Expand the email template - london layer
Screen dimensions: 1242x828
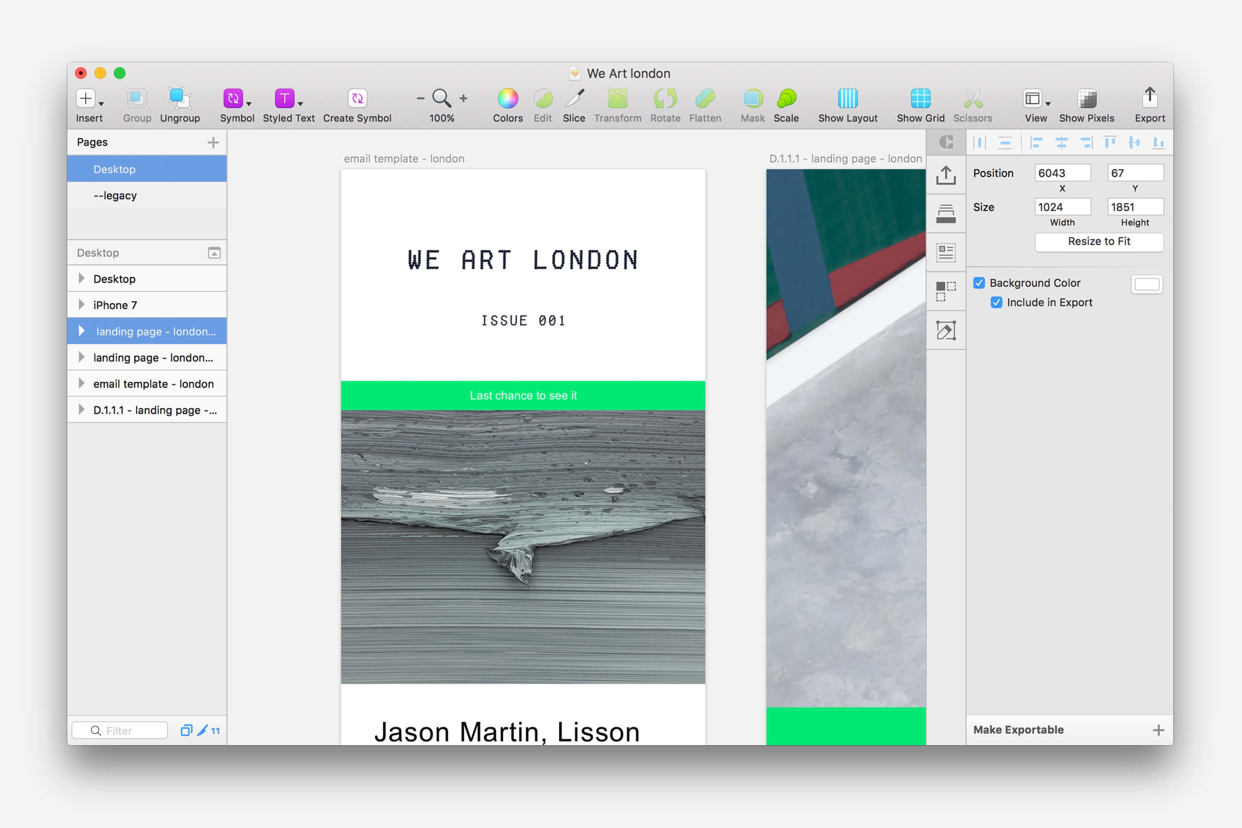pyautogui.click(x=81, y=383)
